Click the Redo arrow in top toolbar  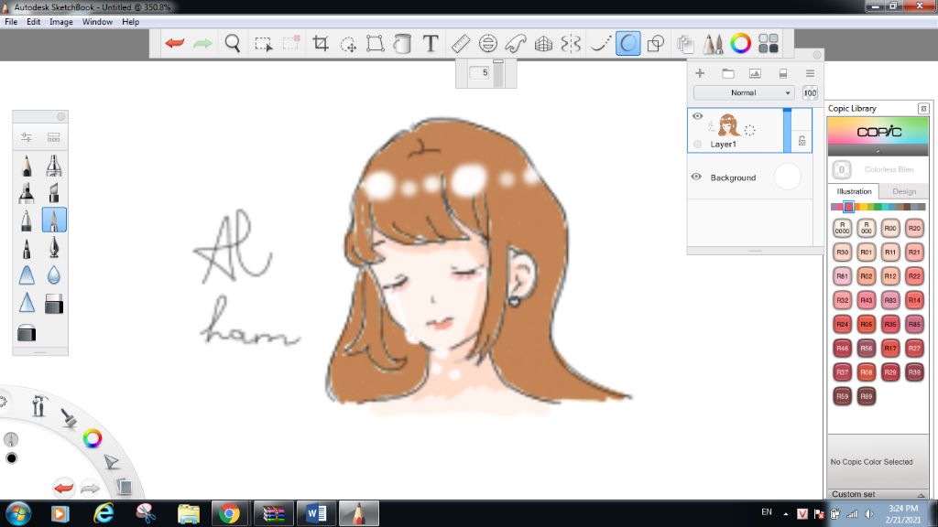(202, 43)
